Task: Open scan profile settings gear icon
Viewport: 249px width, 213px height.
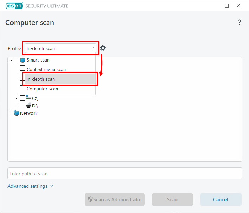Action: click(103, 48)
